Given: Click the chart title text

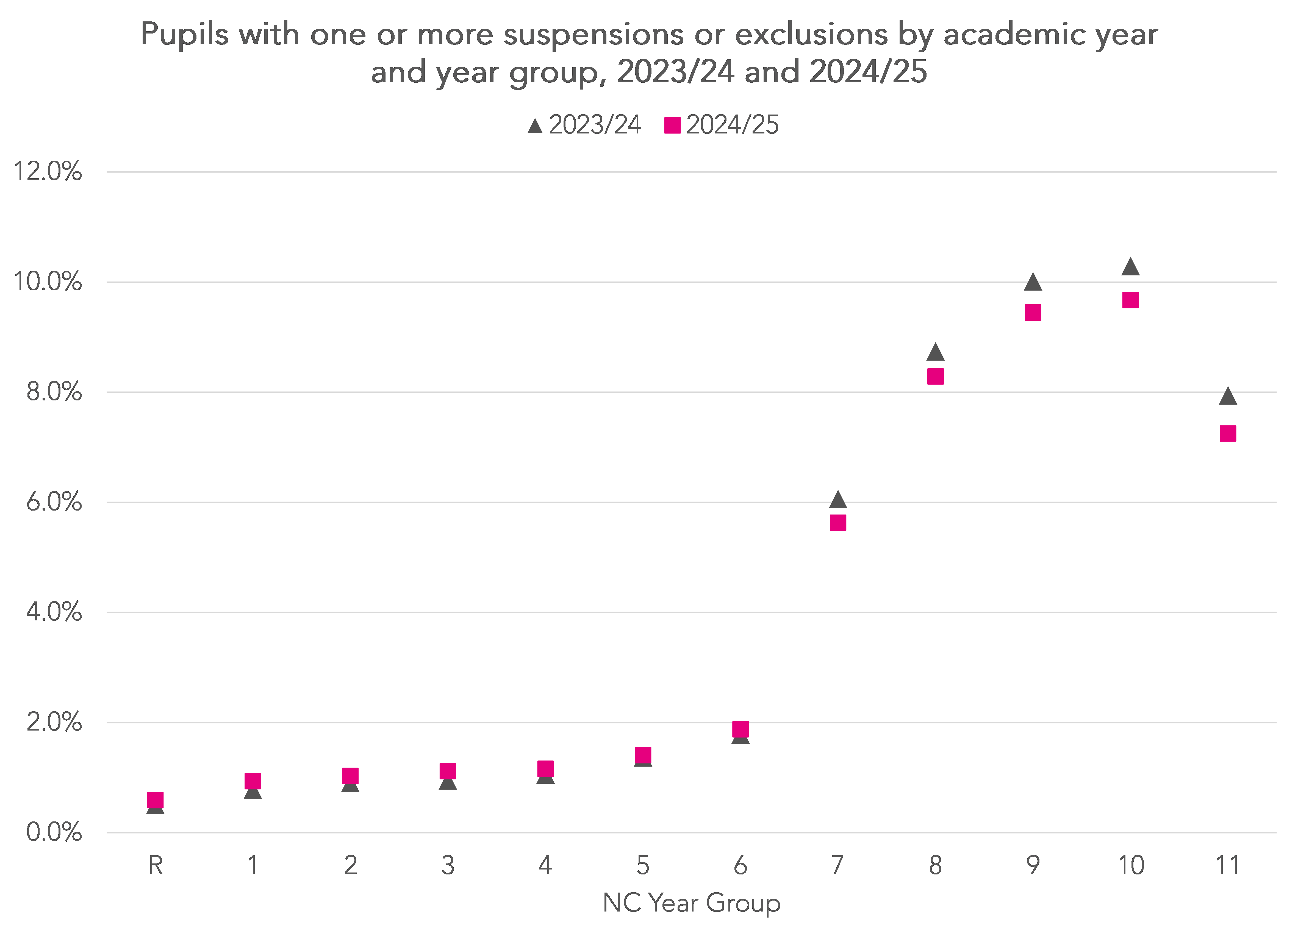Looking at the screenshot, I should (649, 53).
